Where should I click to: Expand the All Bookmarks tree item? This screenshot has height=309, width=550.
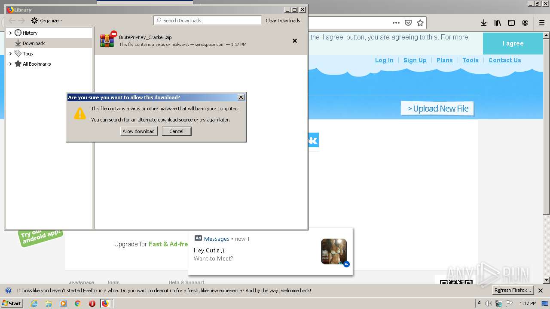click(10, 64)
